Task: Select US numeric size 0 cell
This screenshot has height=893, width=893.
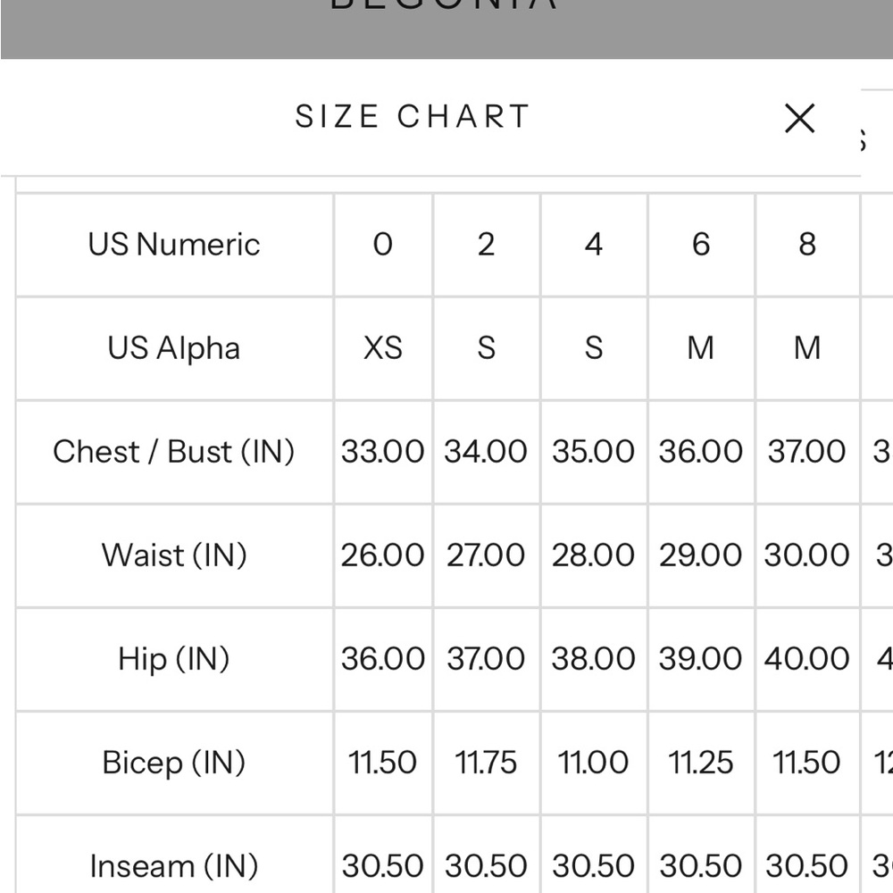Action: pyautogui.click(x=383, y=245)
